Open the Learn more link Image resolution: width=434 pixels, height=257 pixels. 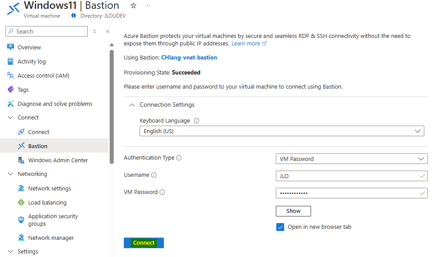click(246, 44)
